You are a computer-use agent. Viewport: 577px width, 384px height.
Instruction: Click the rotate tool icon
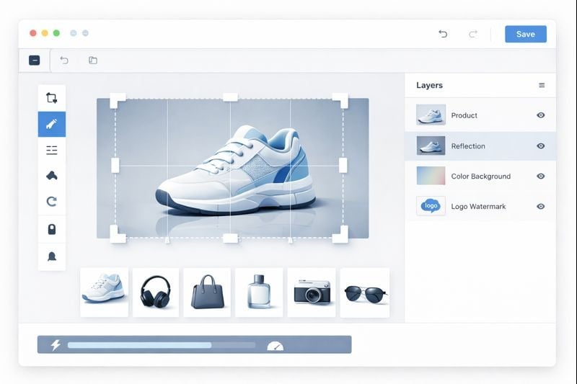pyautogui.click(x=51, y=202)
